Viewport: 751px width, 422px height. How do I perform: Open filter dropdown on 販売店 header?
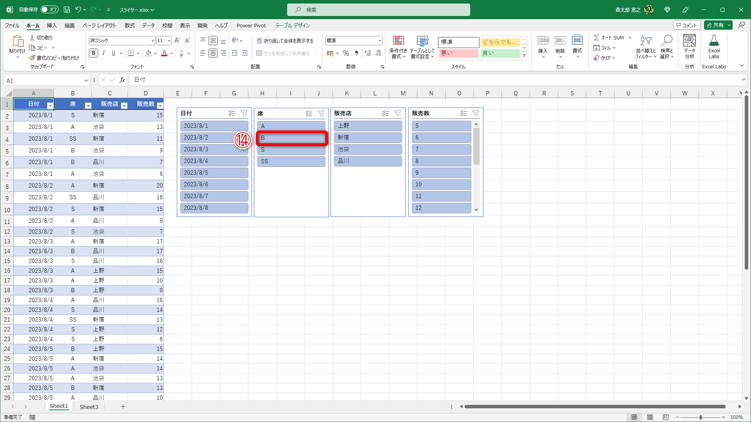[124, 105]
